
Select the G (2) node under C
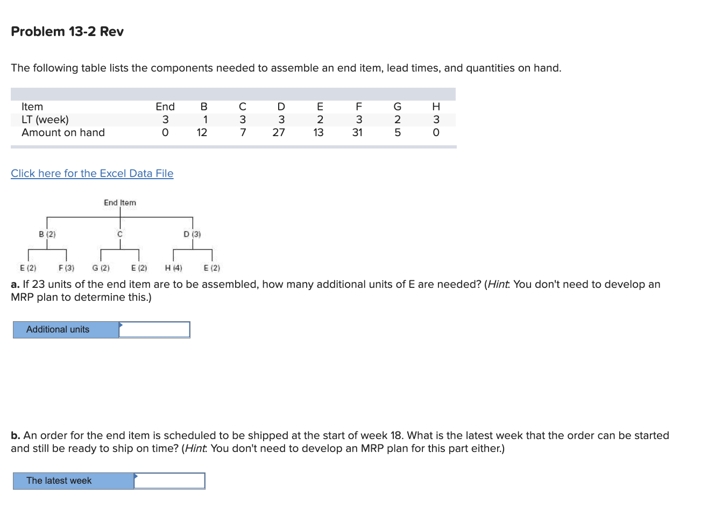101,267
